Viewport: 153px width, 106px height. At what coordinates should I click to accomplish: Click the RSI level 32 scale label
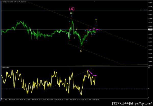point(149,88)
